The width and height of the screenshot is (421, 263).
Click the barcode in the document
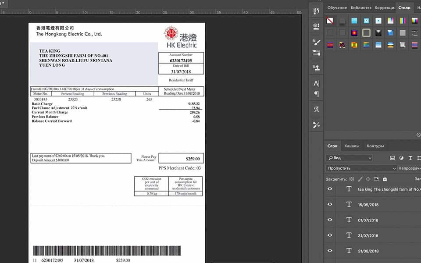pos(107,250)
